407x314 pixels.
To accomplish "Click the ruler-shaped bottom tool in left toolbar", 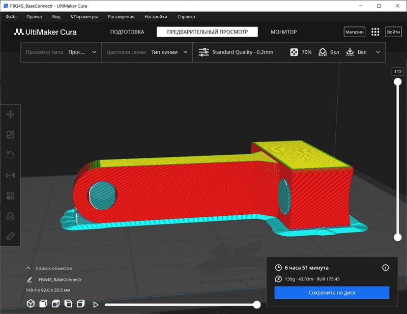I will coord(10,236).
